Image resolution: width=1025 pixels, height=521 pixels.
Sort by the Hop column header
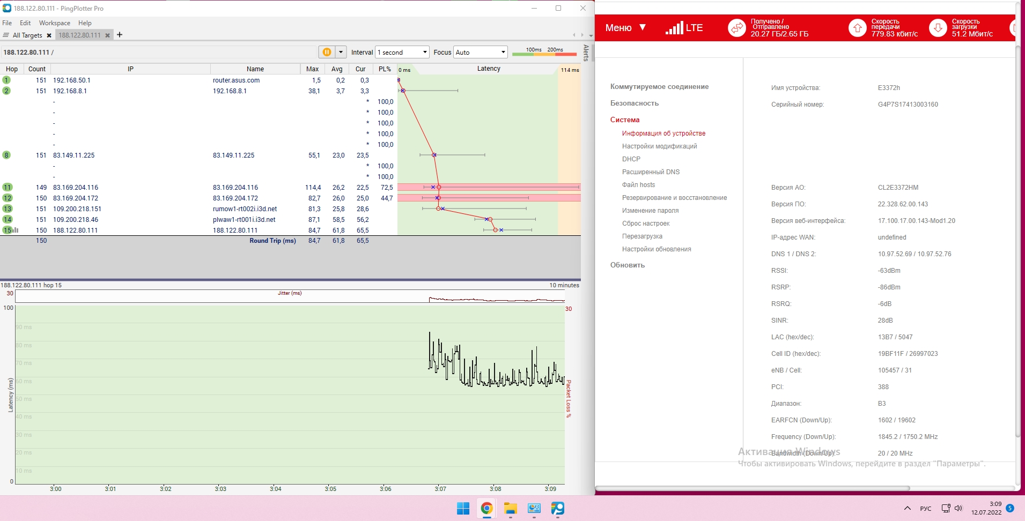[x=12, y=69]
